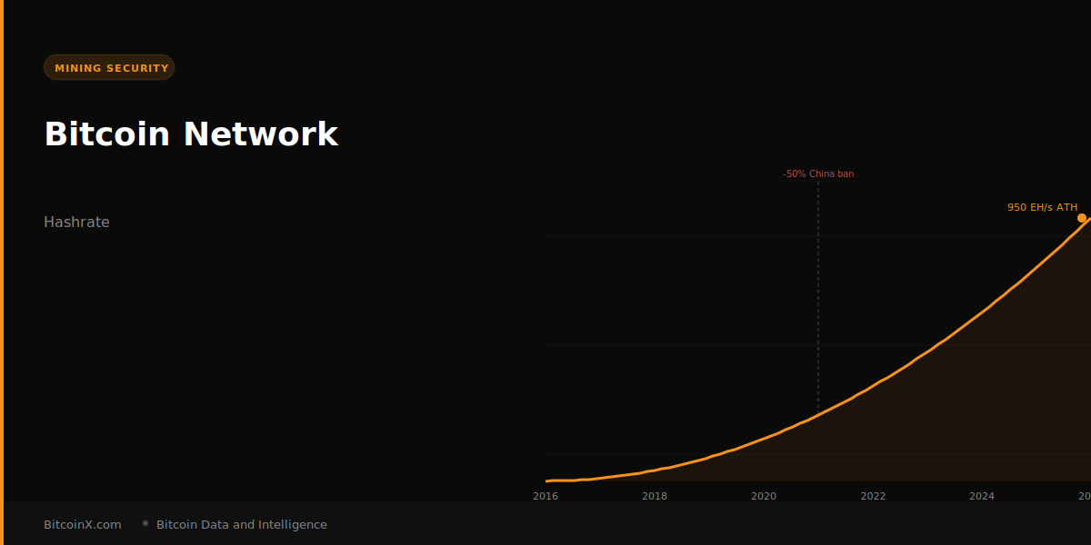Open BitcoinX.com from the footer
Viewport: 1091px width, 545px height.
coord(82,524)
